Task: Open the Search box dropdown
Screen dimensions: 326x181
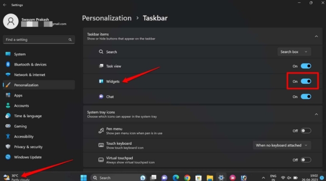Action: point(294,52)
